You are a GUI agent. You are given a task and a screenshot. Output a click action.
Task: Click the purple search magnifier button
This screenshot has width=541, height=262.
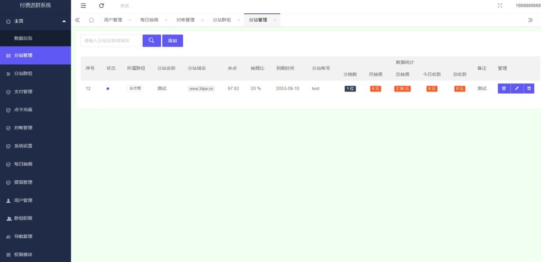point(152,41)
